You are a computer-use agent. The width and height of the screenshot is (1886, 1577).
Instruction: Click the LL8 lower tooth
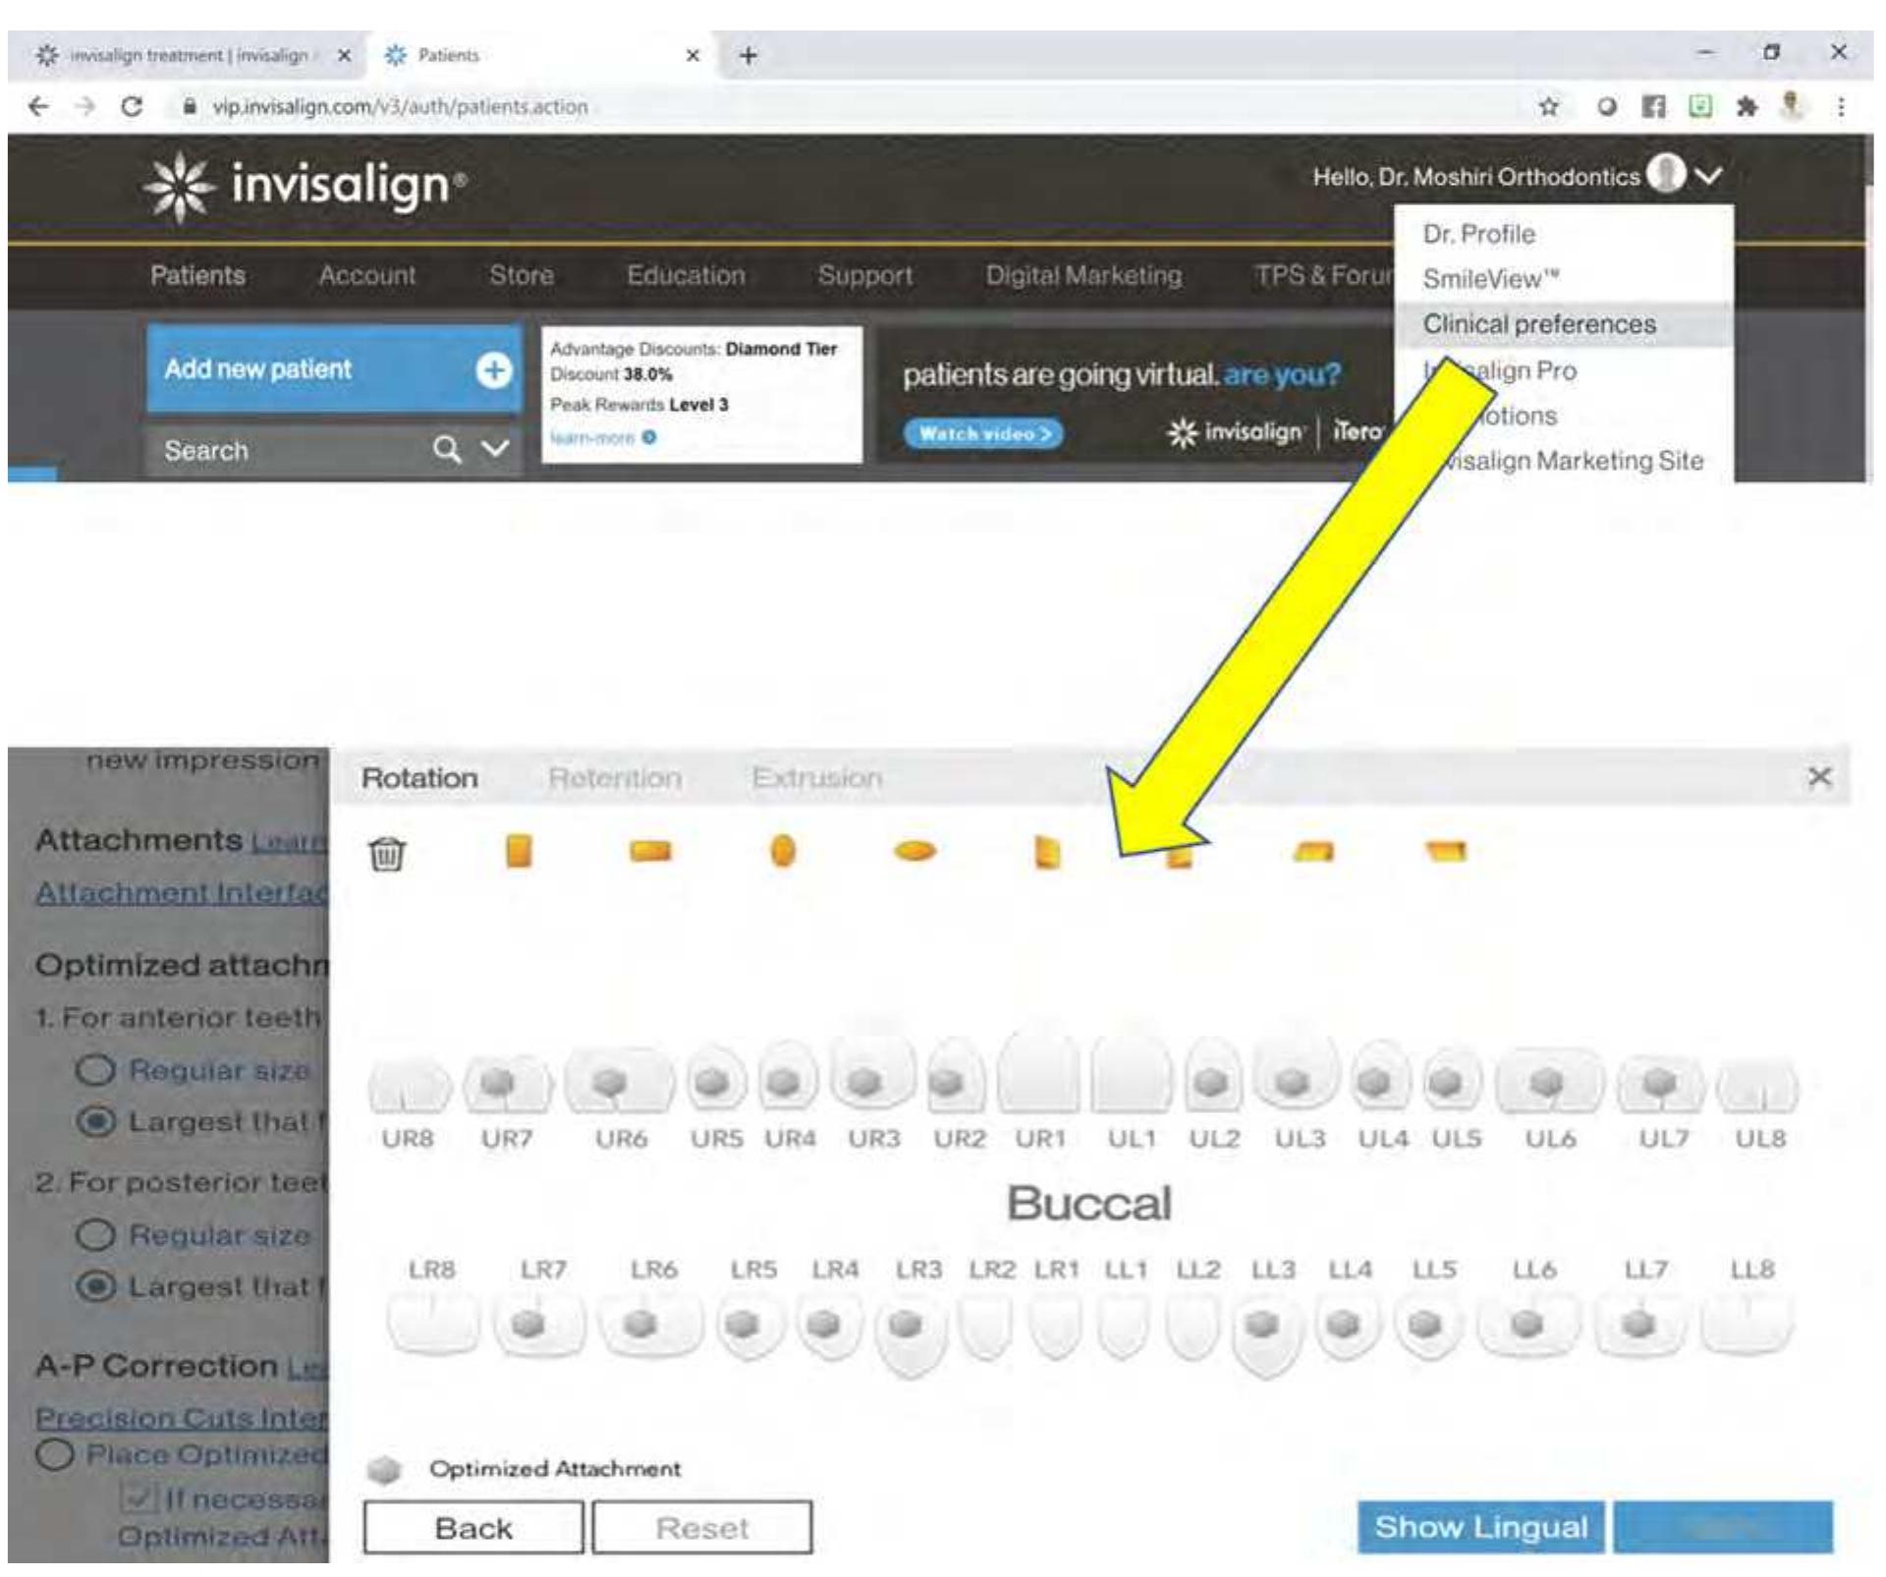tap(1747, 1324)
